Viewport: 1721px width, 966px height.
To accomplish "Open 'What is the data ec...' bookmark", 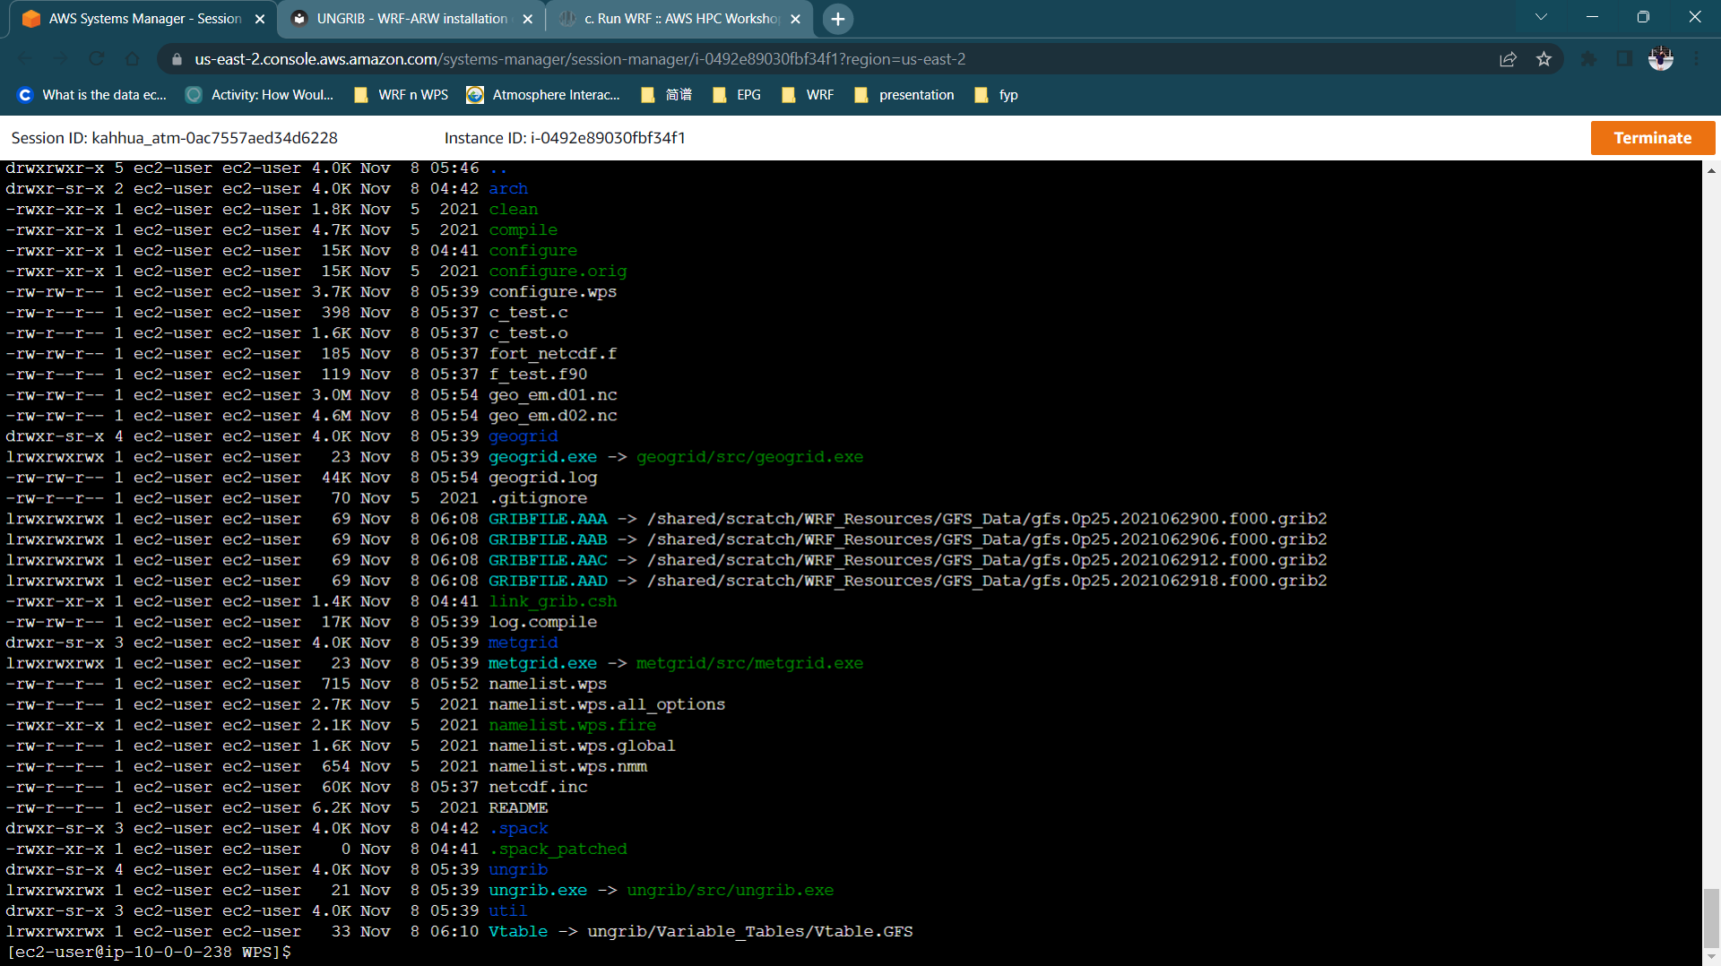I will pos(92,95).
